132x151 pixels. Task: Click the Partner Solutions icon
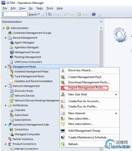[10, 139]
